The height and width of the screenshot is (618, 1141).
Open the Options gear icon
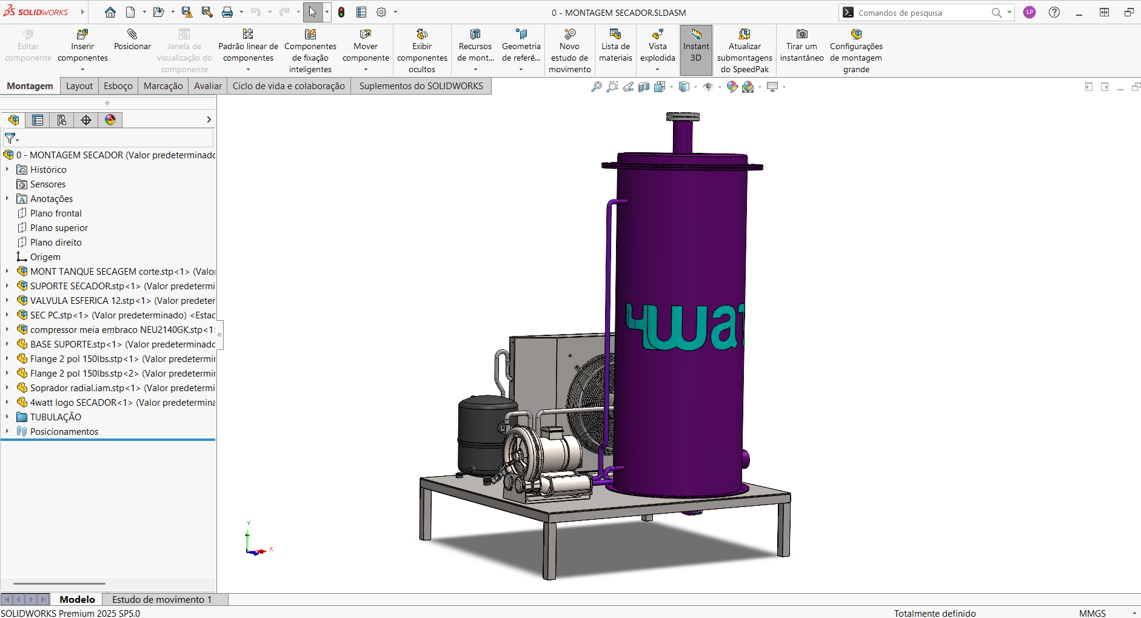pyautogui.click(x=381, y=12)
